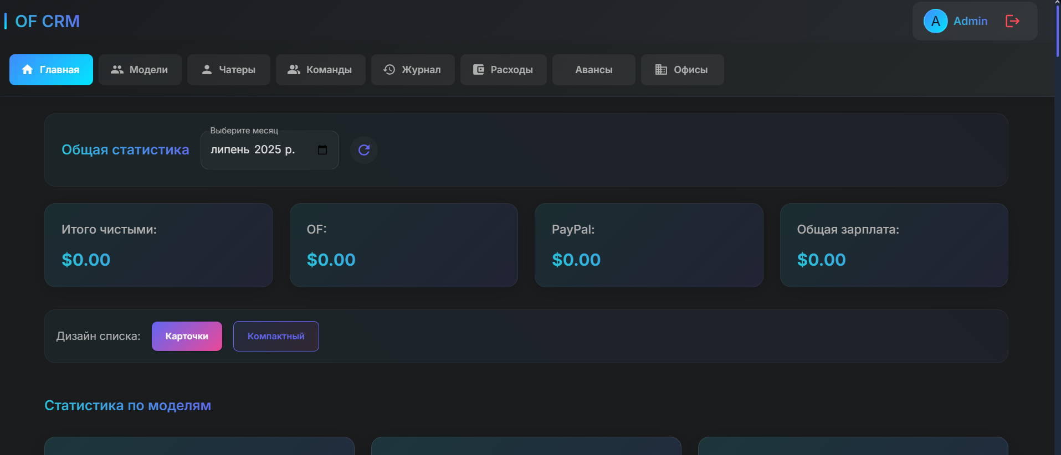The image size is (1061, 455).
Task: Click the Admin username label
Action: tap(970, 21)
